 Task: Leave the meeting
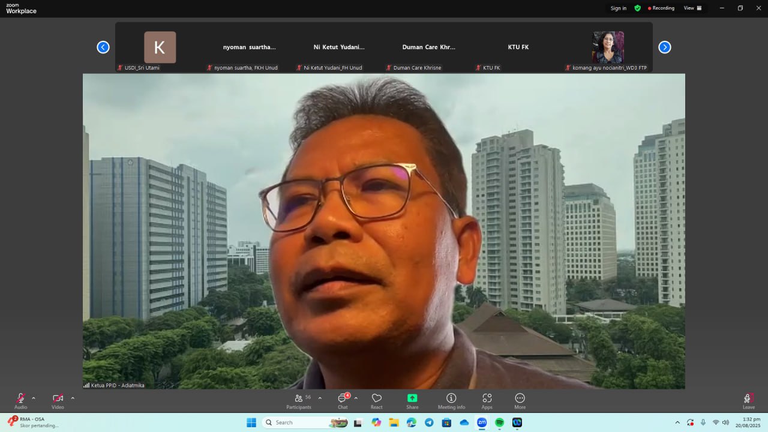point(748,401)
